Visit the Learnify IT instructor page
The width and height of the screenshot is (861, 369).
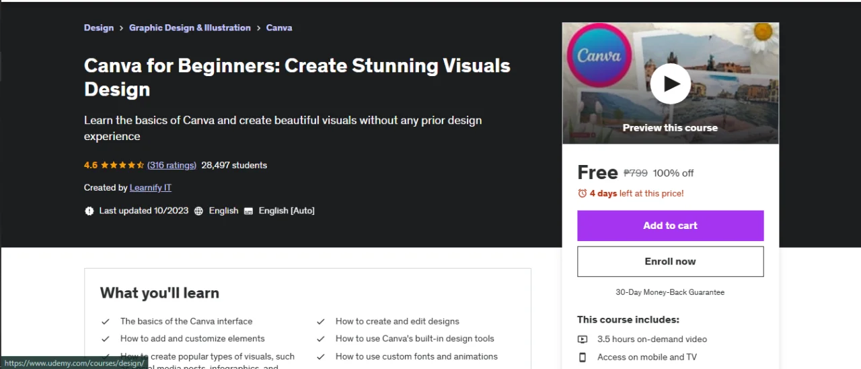click(x=151, y=188)
